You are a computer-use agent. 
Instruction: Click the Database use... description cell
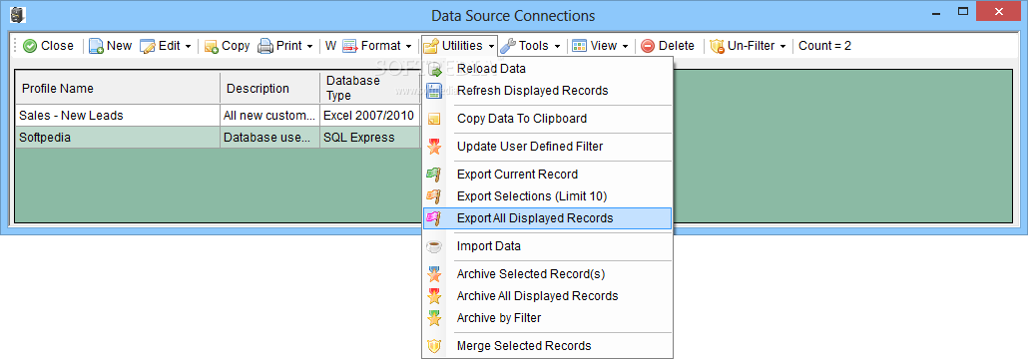coord(270,138)
